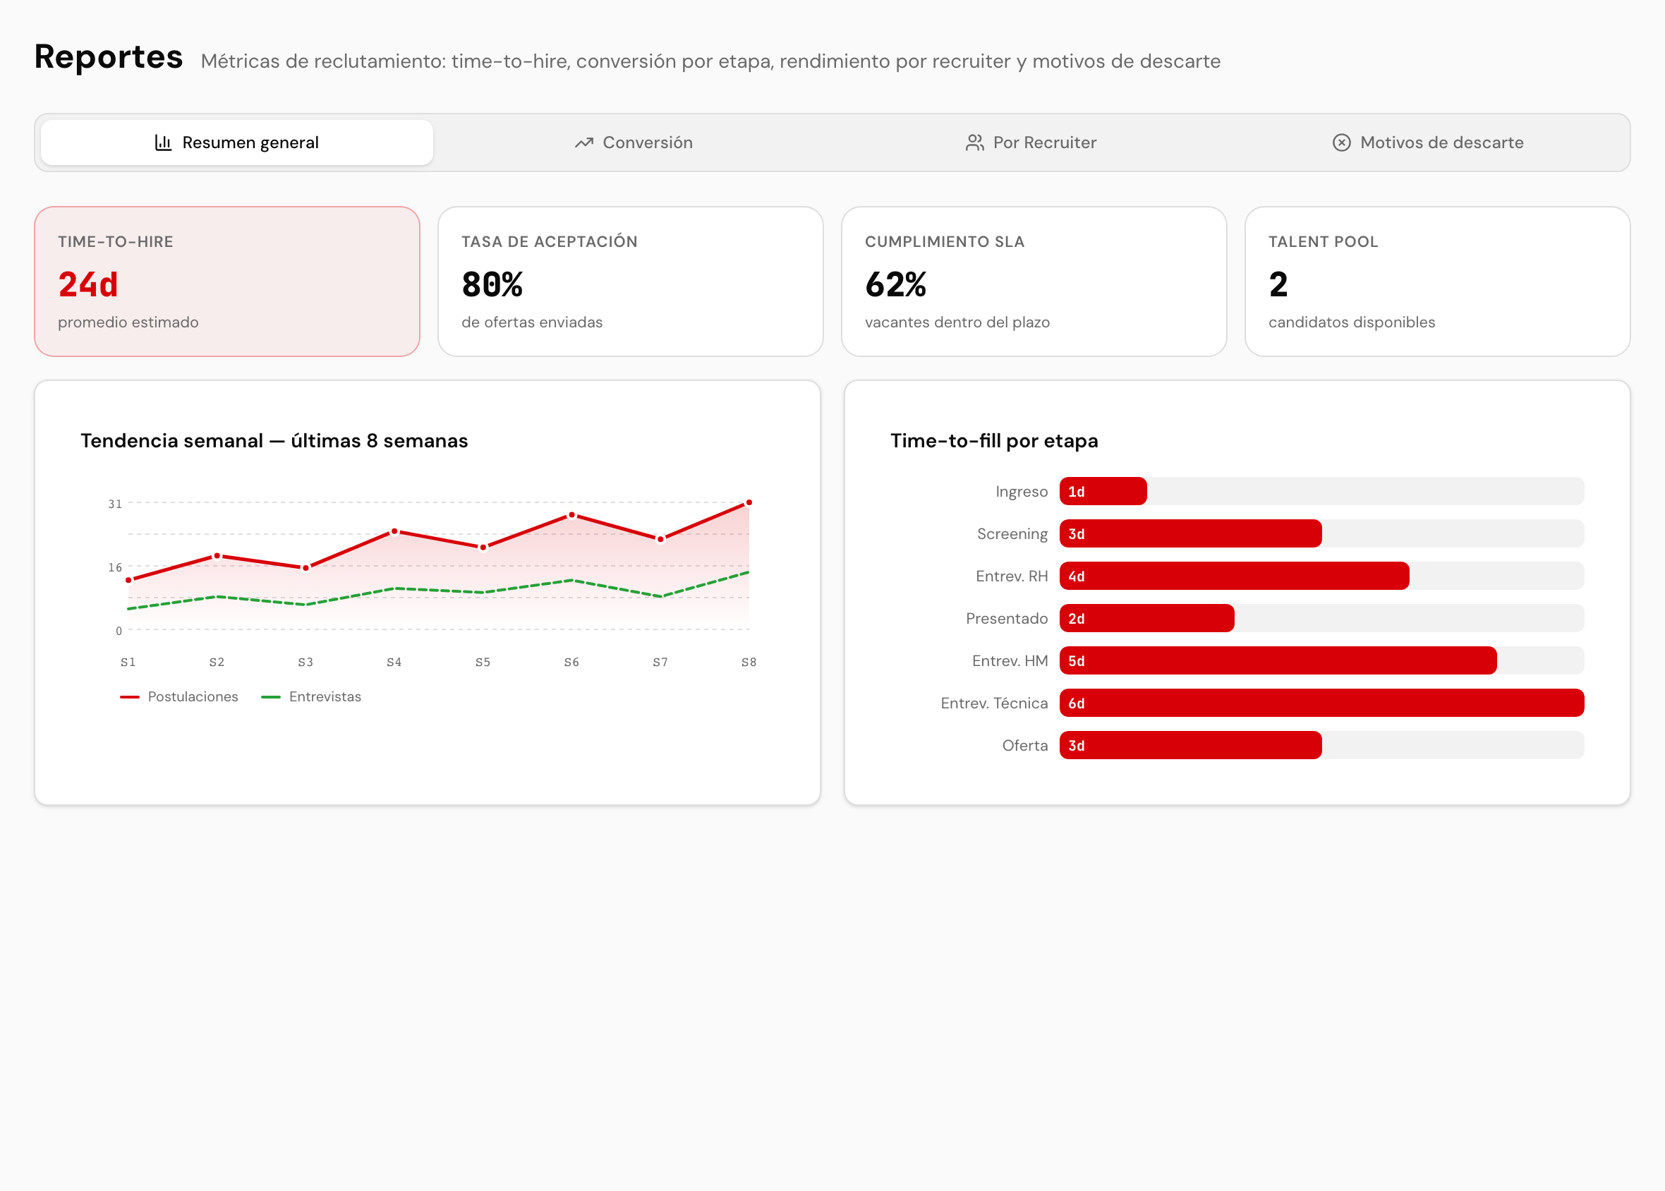Click the Entrev. RH 4d bar

(1234, 576)
